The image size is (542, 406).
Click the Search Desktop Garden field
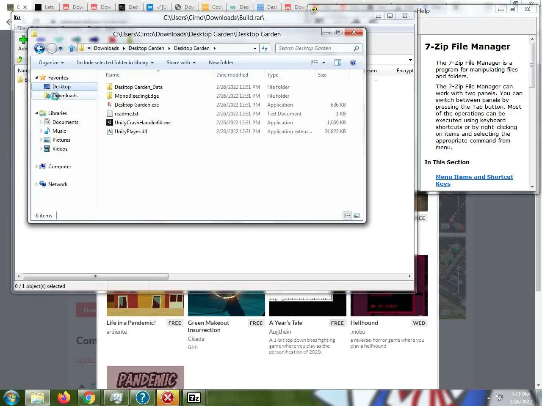318,48
